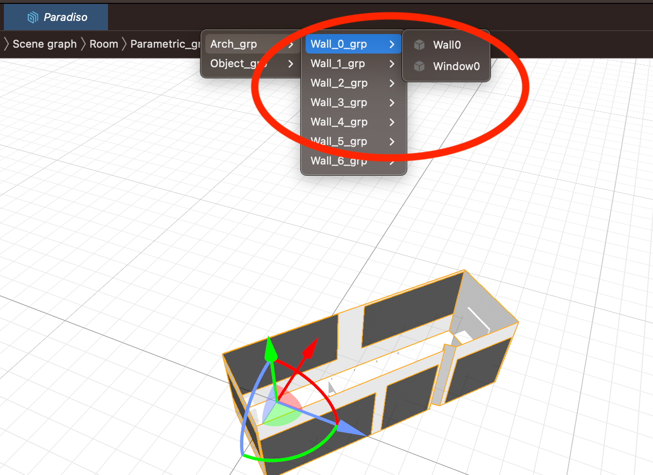Click the Scene graph breadcrumb
The image size is (653, 475).
45,44
